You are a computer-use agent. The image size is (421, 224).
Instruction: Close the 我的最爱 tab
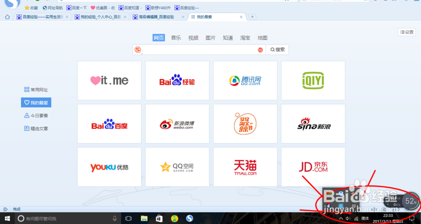click(241, 17)
